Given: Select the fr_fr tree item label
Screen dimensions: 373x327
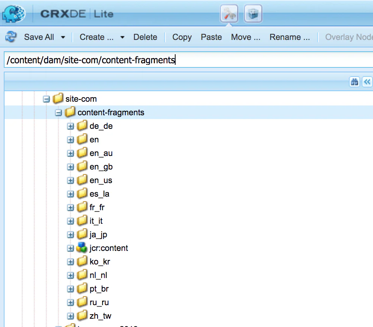Looking at the screenshot, I should tap(97, 207).
